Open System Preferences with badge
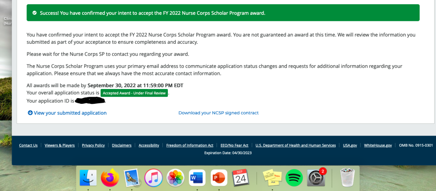 pyautogui.click(x=316, y=178)
